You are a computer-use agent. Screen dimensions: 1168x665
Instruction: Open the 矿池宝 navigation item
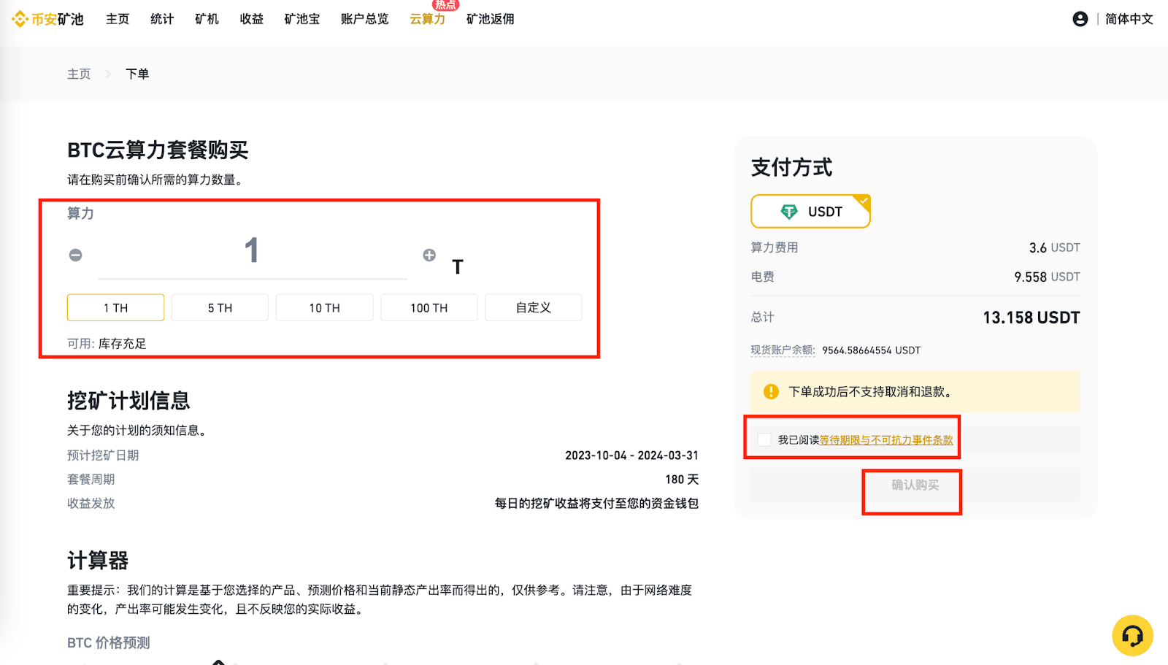click(x=302, y=19)
